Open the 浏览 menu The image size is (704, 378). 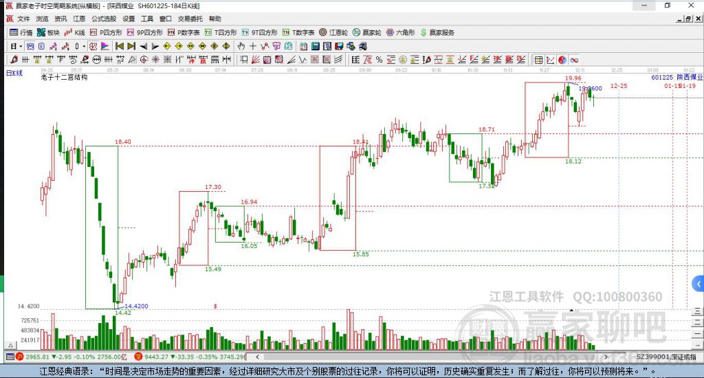(42, 19)
